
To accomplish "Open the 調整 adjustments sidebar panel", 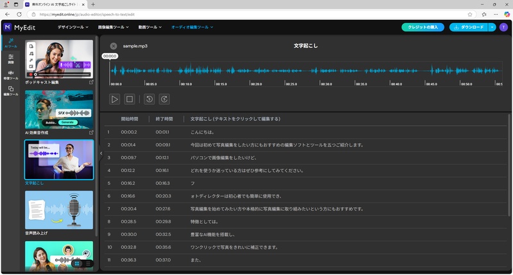I will pyautogui.click(x=11, y=59).
